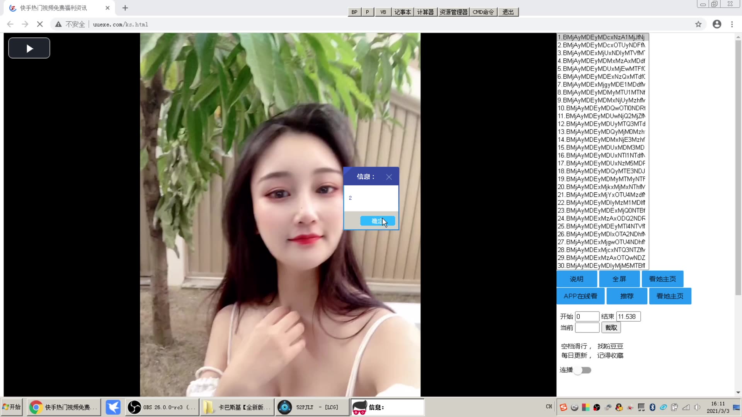Select video item 15 in list
This screenshot has height=417, width=742.
[602, 147]
